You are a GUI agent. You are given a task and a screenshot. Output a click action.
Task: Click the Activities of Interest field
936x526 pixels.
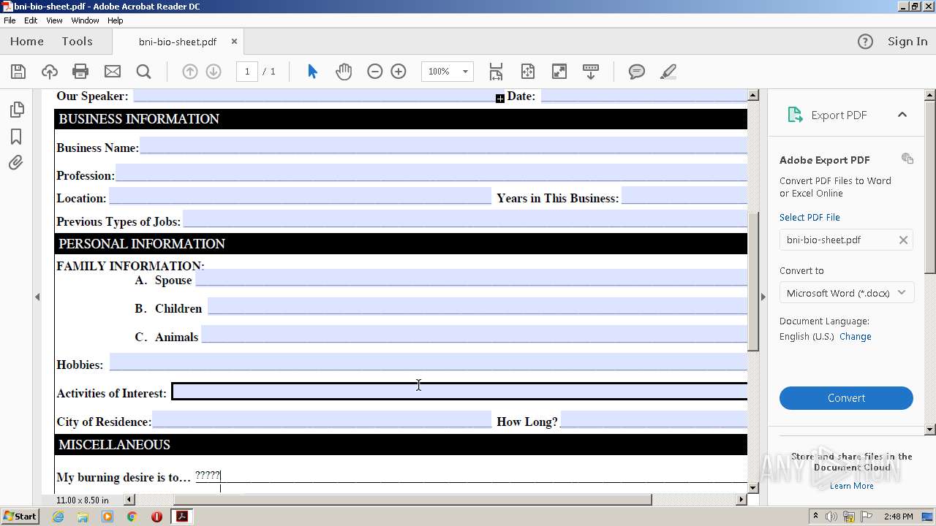[x=460, y=392]
